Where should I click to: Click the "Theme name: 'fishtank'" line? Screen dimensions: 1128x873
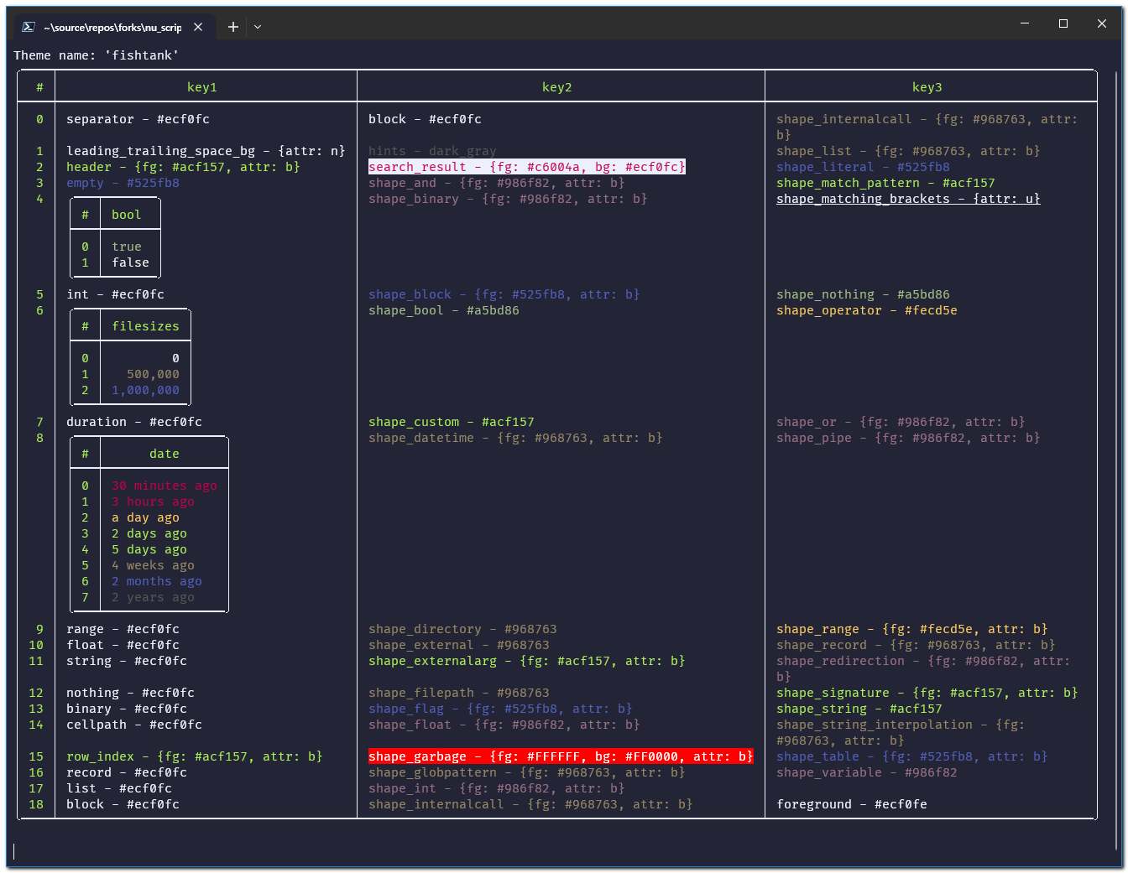click(97, 55)
